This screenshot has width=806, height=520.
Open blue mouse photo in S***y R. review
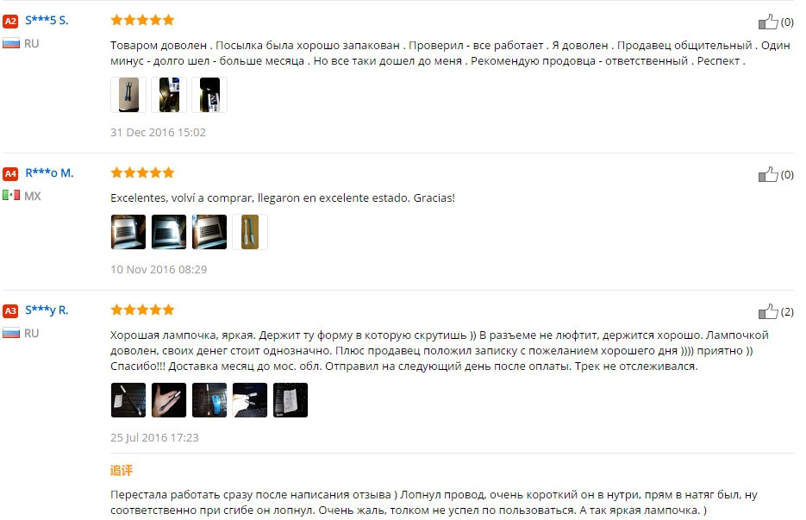coord(209,399)
